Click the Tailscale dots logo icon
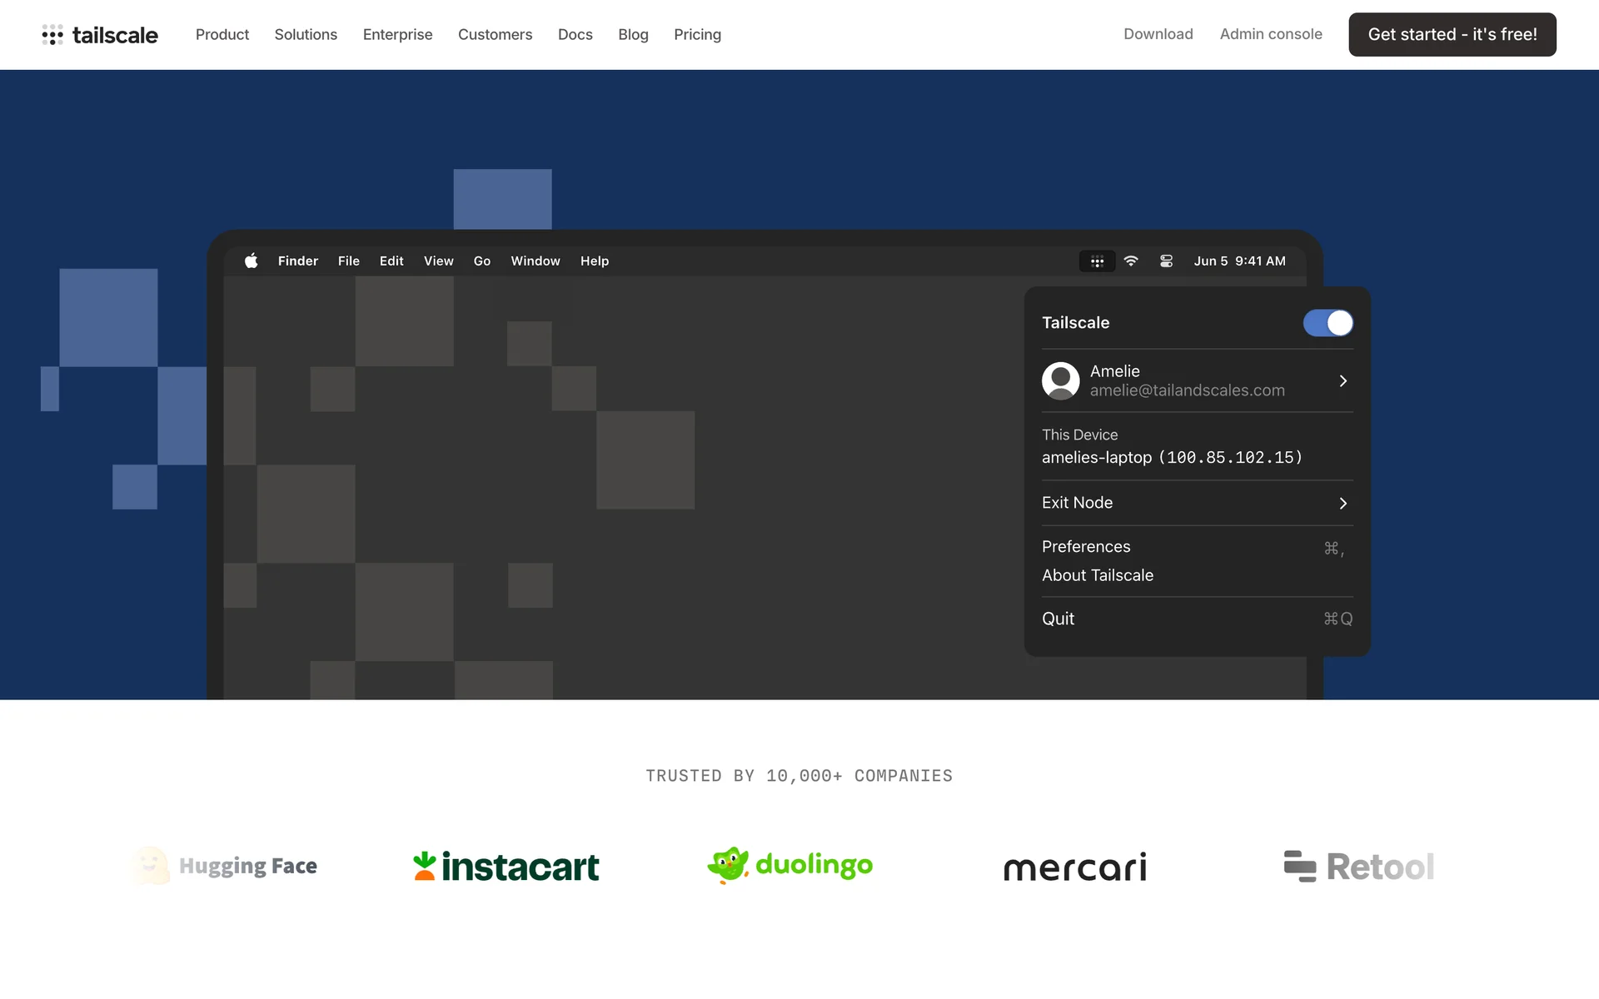This screenshot has height=999, width=1599. point(52,35)
